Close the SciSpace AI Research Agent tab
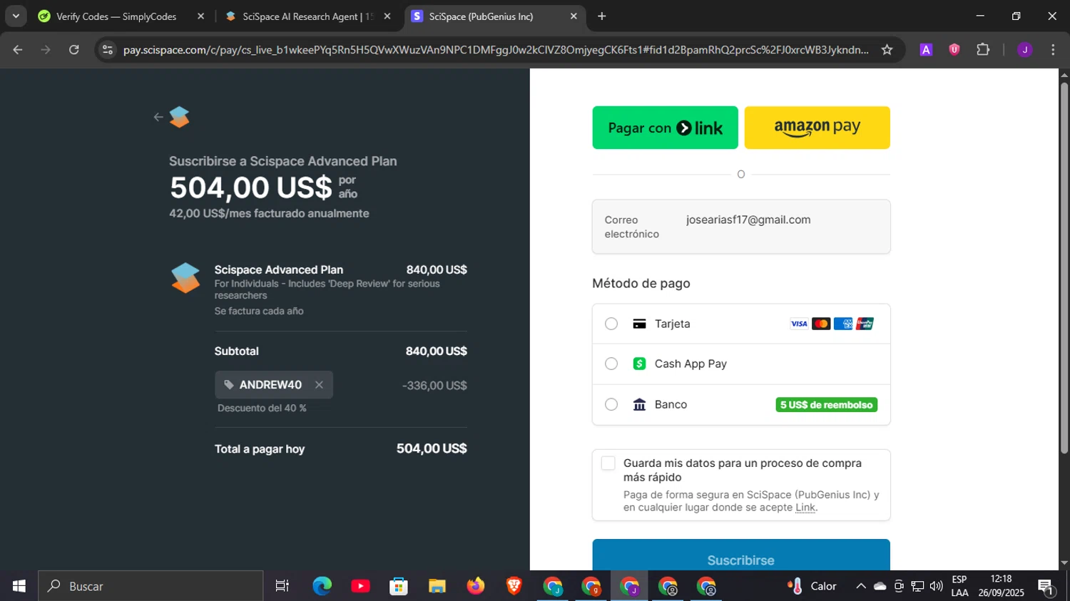Viewport: 1070px width, 601px height. [387, 16]
